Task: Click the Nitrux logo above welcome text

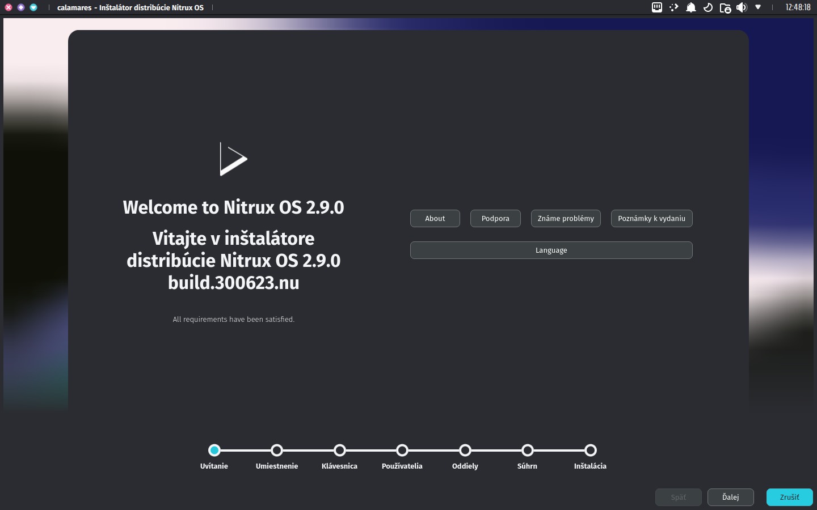Action: (x=233, y=159)
